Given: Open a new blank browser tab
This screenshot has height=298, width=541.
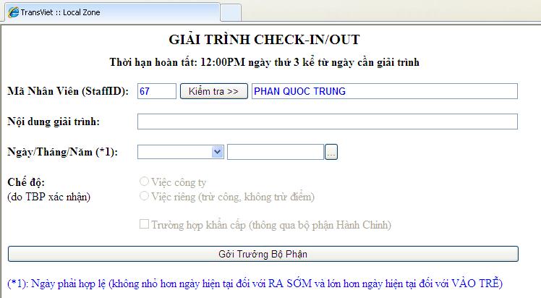Looking at the screenshot, I should click(x=231, y=13).
